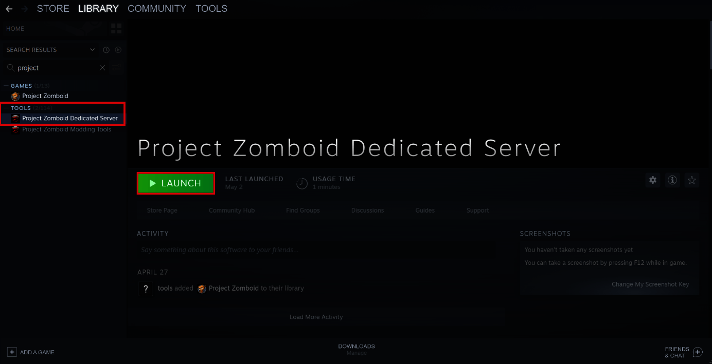This screenshot has height=364, width=712.
Task: Open the search filter sliders control
Action: pyautogui.click(x=116, y=67)
